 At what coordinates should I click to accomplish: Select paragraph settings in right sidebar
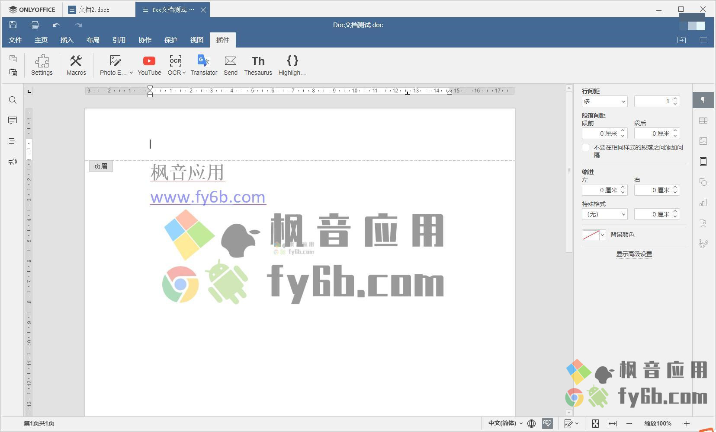703,100
